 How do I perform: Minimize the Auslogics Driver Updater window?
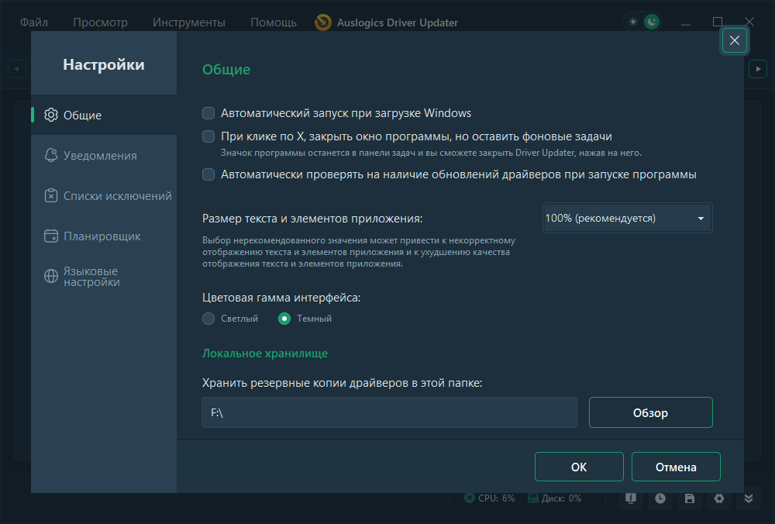click(x=686, y=22)
